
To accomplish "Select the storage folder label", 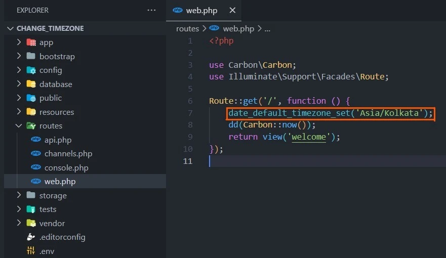I will pyautogui.click(x=53, y=196).
